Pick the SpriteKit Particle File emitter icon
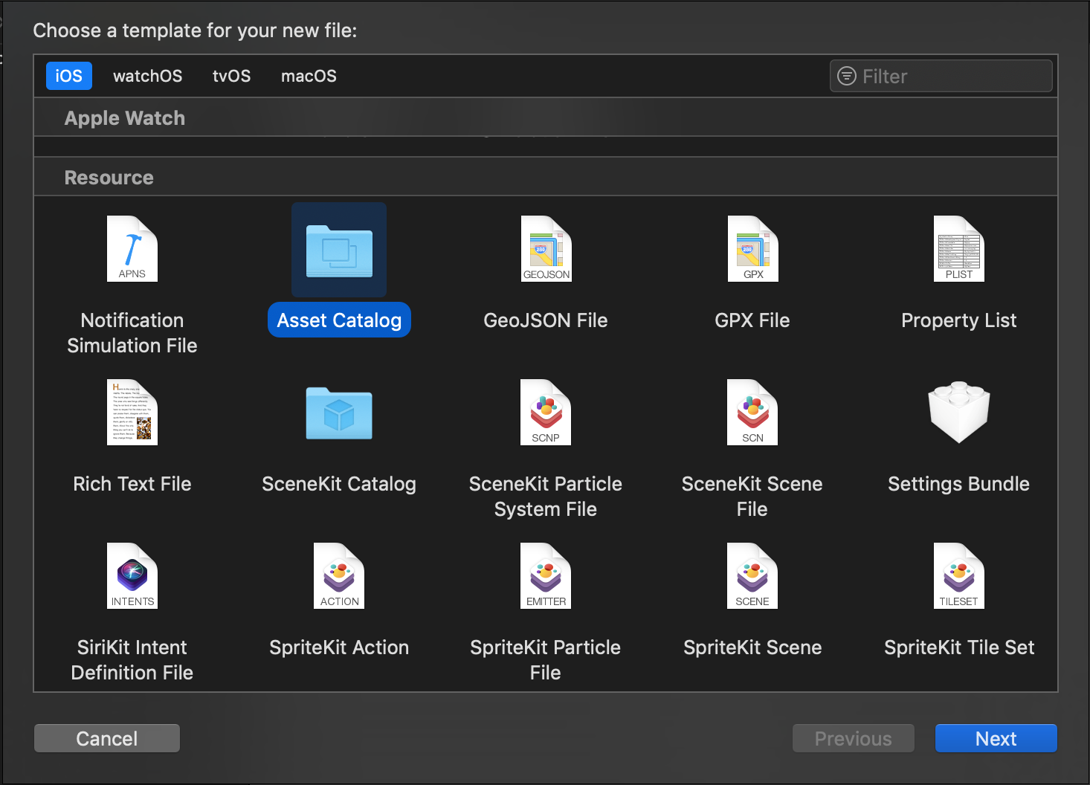1090x785 pixels. point(546,576)
